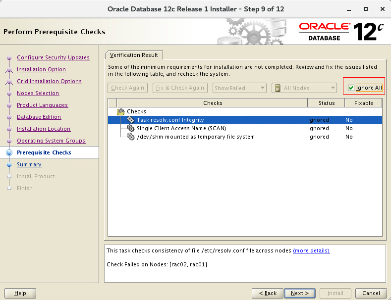Select the Checks root tree node
This screenshot has width=391, height=300.
[136, 111]
